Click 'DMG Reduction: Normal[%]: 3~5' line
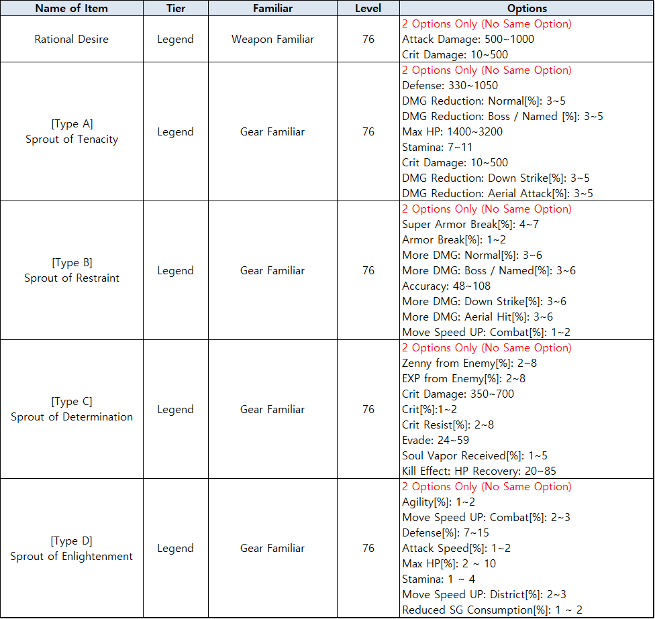 pos(484,101)
